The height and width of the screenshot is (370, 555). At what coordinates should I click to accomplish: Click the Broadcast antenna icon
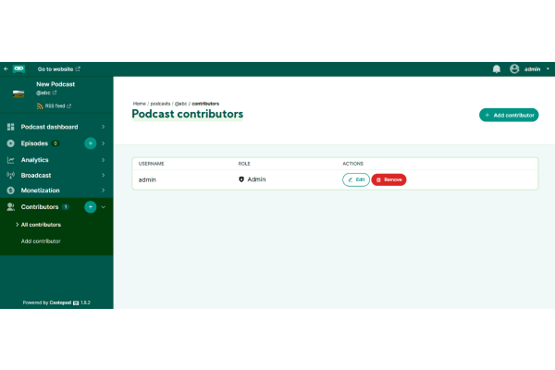click(11, 175)
